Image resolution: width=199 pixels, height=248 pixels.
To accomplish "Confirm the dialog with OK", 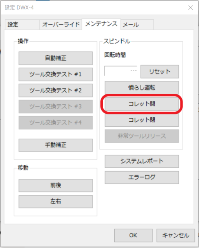I will point(133,235).
